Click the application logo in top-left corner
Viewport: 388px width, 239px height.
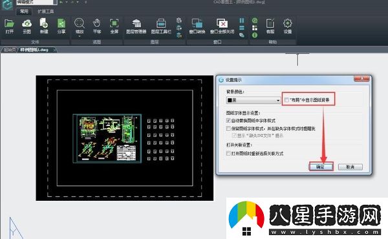(7, 5)
